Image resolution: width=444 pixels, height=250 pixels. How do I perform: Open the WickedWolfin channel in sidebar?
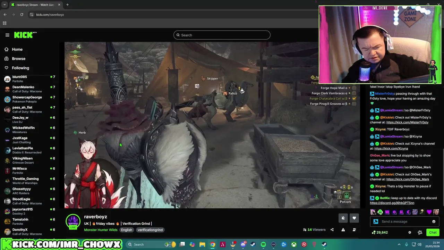[29, 130]
